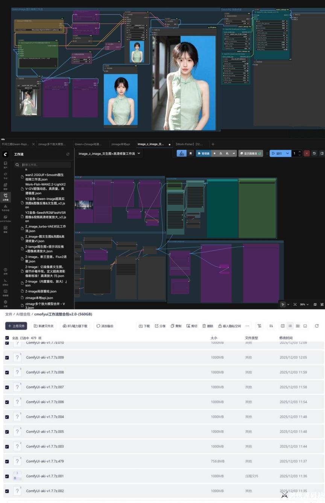Toggle the select all (全选) checkbox
The width and height of the screenshot is (325, 503).
click(7, 338)
